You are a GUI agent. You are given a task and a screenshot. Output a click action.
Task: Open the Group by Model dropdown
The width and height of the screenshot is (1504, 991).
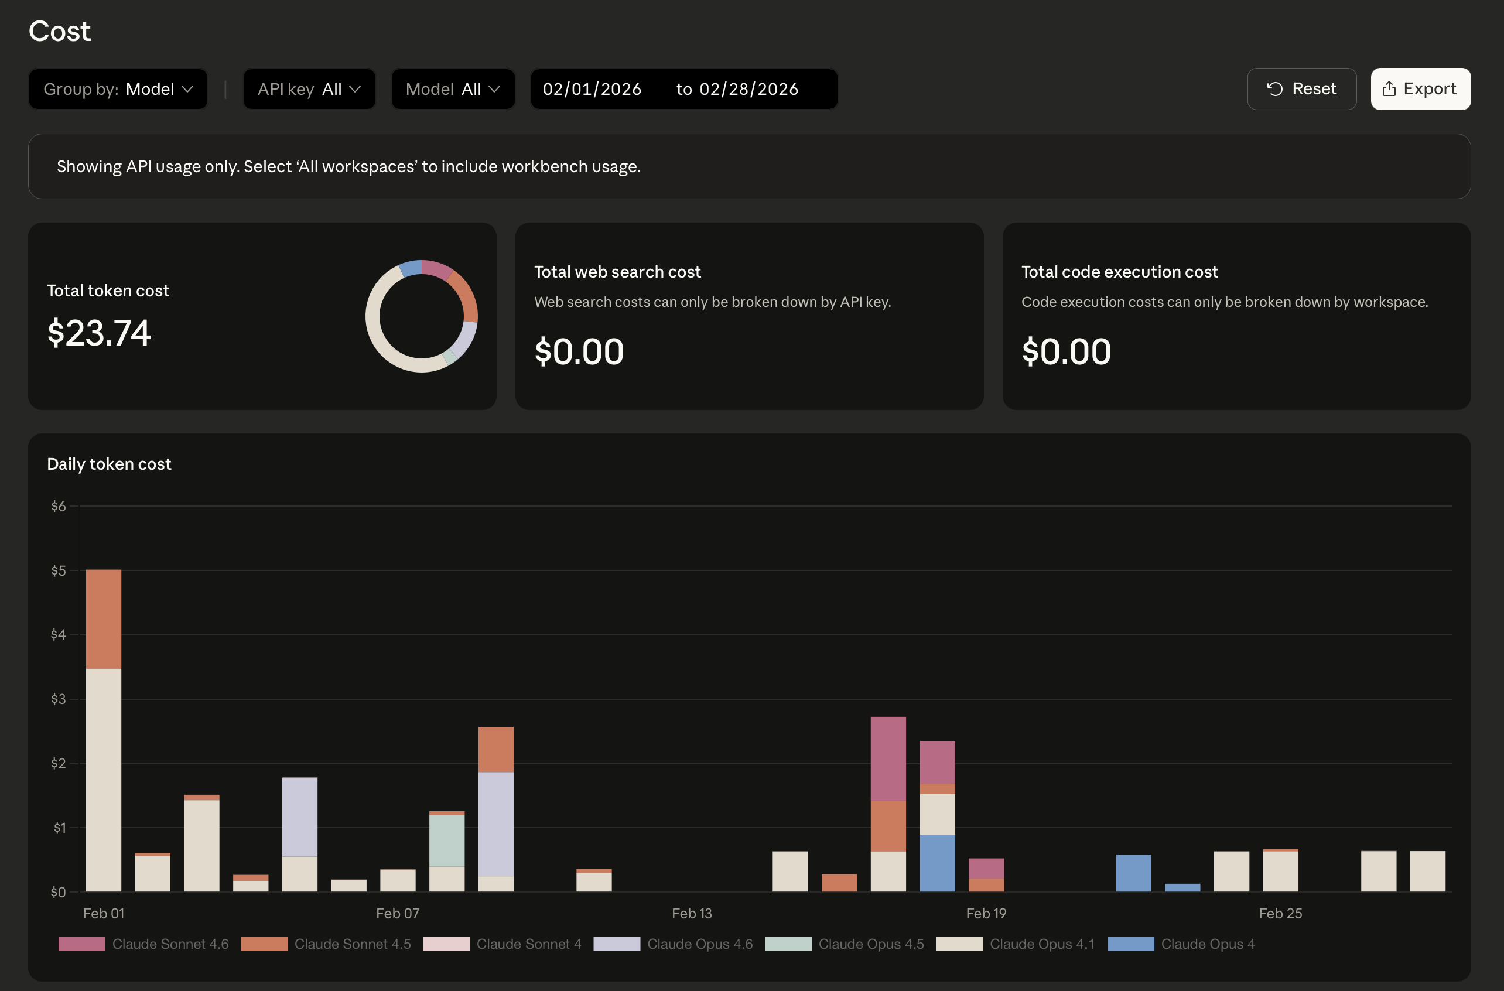click(118, 89)
